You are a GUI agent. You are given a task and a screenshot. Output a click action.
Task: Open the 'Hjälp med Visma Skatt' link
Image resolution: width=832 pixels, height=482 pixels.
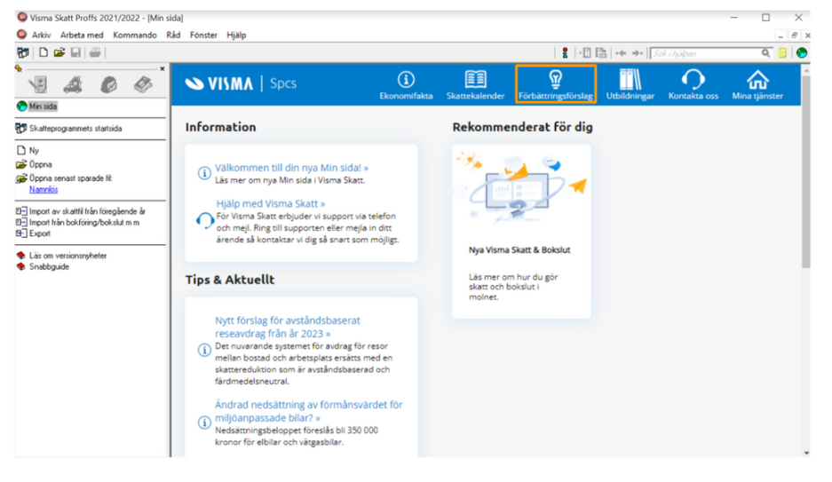[x=271, y=203]
